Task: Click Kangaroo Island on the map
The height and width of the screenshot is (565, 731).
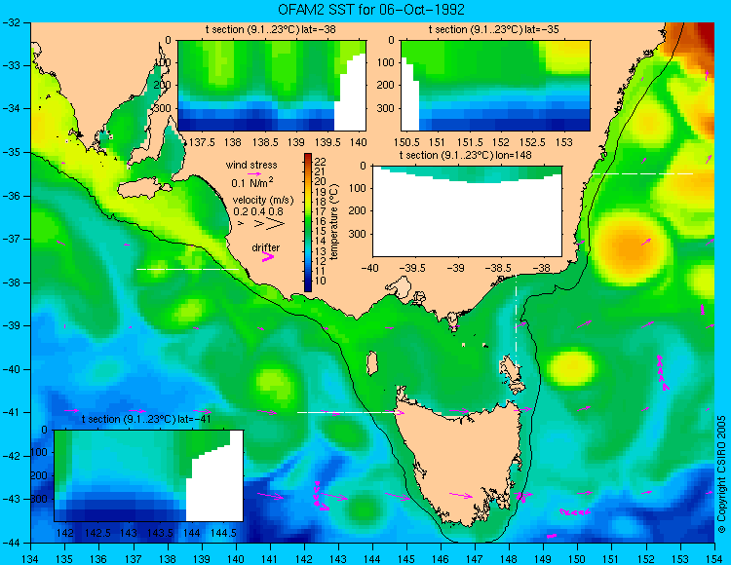Action: (x=143, y=189)
